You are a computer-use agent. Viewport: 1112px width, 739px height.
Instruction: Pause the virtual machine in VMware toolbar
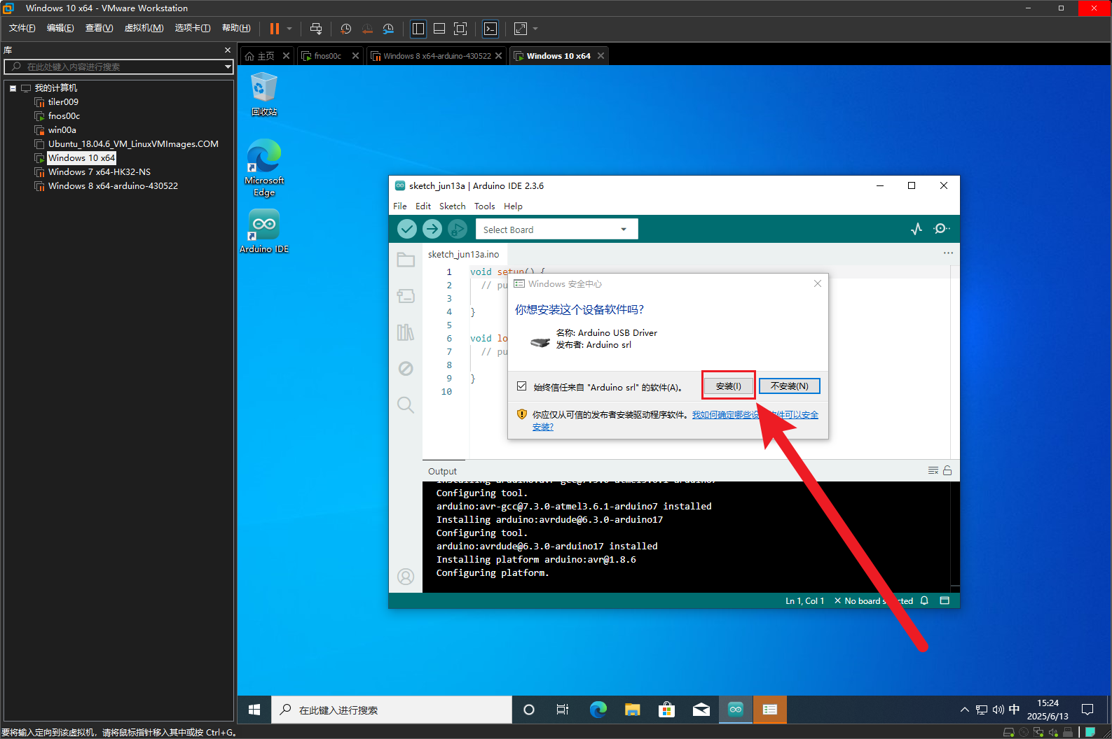pos(275,29)
